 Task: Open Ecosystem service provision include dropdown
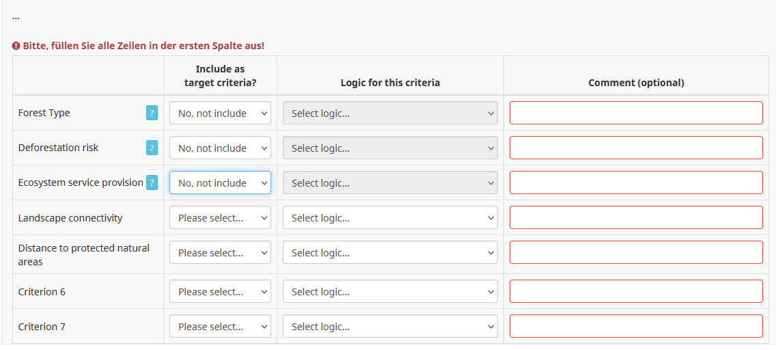tap(220, 183)
